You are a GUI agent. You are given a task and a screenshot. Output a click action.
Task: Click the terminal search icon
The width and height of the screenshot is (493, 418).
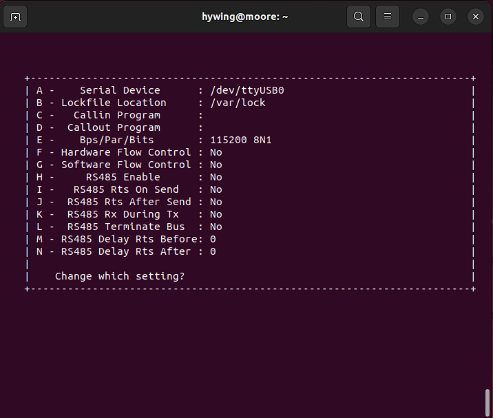pyautogui.click(x=359, y=17)
